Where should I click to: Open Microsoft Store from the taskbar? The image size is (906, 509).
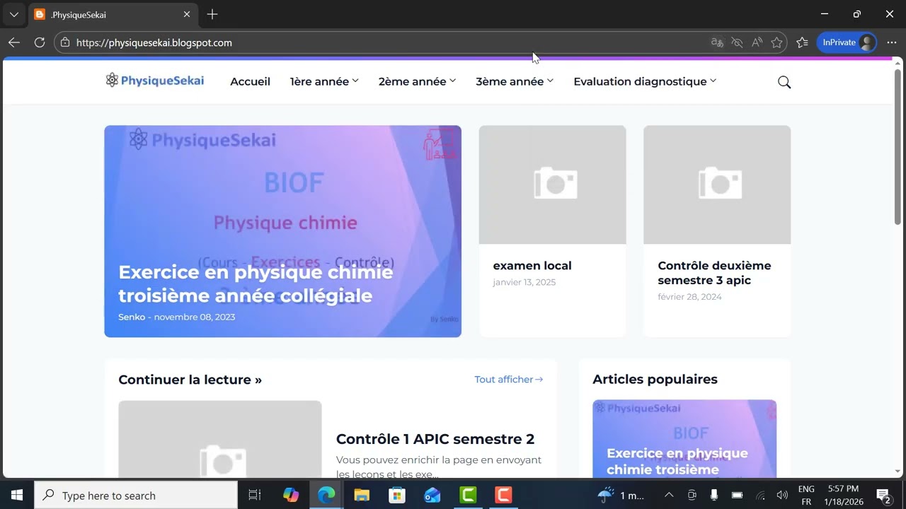[397, 496]
